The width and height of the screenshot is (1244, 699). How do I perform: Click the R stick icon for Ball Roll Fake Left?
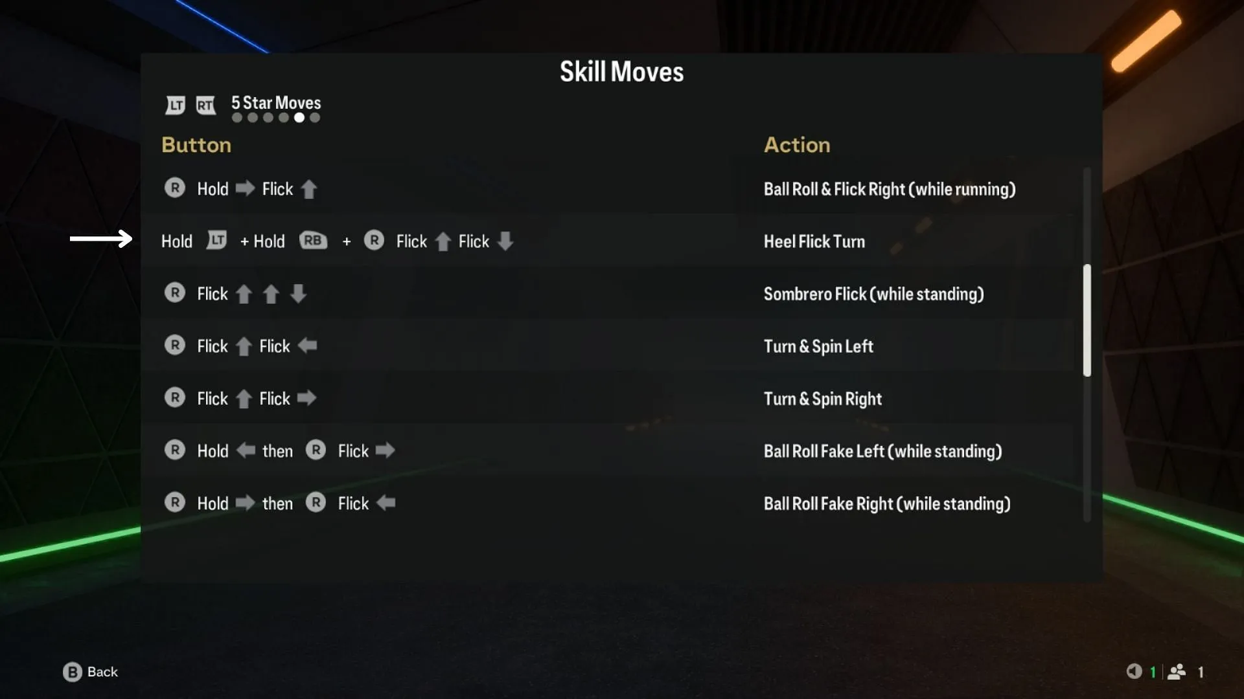(x=175, y=450)
